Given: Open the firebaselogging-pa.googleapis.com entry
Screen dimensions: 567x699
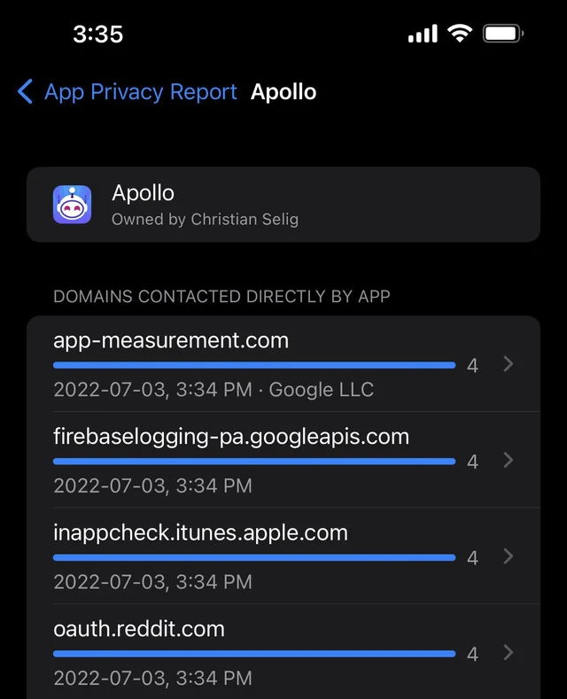Looking at the screenshot, I should point(283,460).
